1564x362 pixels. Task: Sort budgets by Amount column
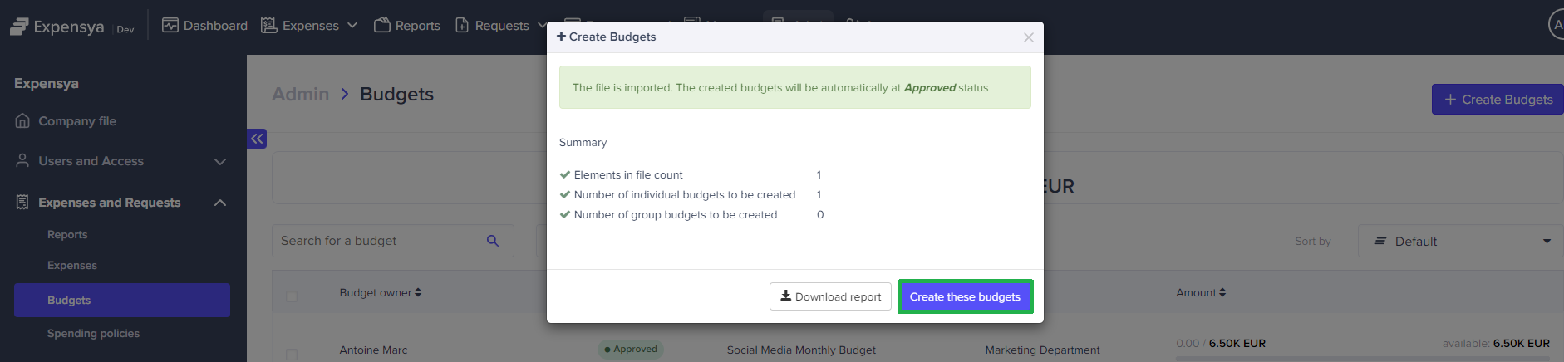[1200, 292]
